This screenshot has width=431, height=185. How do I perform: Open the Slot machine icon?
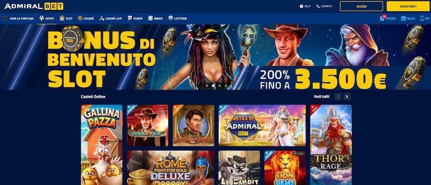pos(62,19)
